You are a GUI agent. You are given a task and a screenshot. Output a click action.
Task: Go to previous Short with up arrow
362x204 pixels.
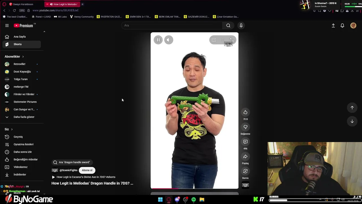pyautogui.click(x=352, y=108)
